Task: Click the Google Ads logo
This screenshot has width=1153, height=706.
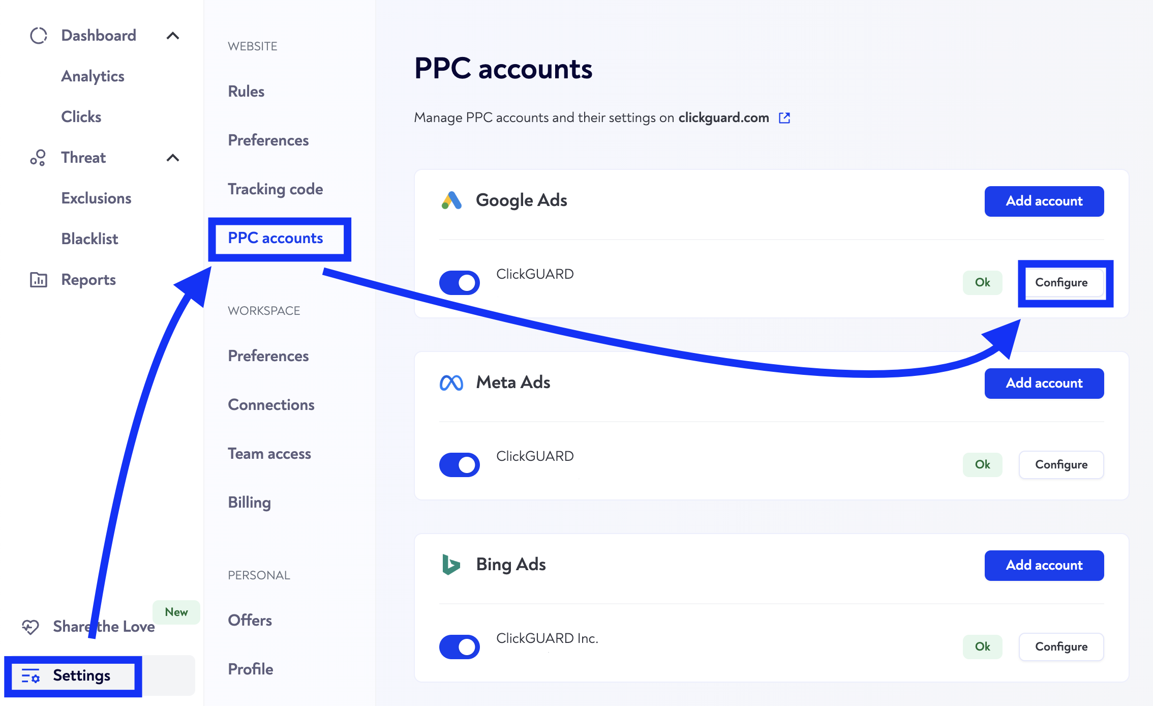Action: (451, 200)
